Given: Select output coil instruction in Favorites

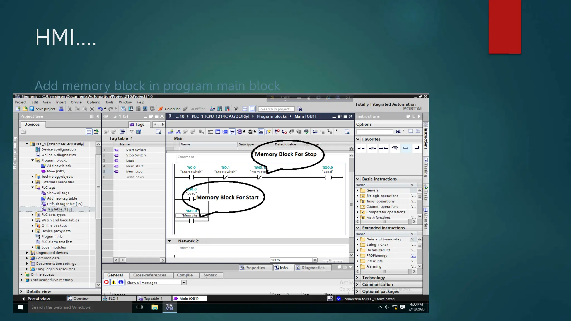Looking at the screenshot, I should tap(383, 148).
